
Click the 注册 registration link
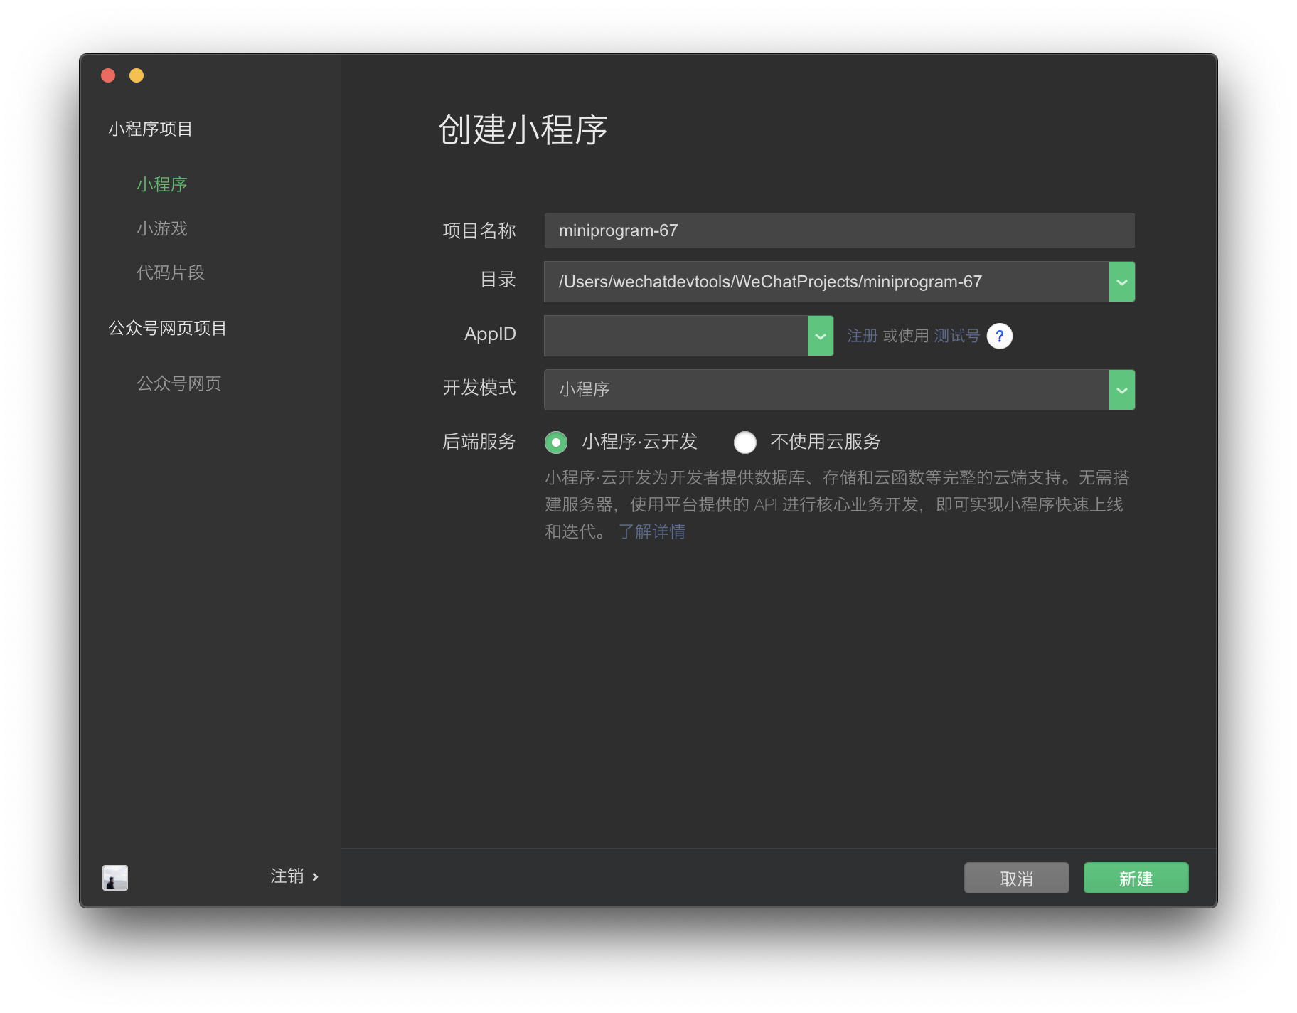(862, 335)
